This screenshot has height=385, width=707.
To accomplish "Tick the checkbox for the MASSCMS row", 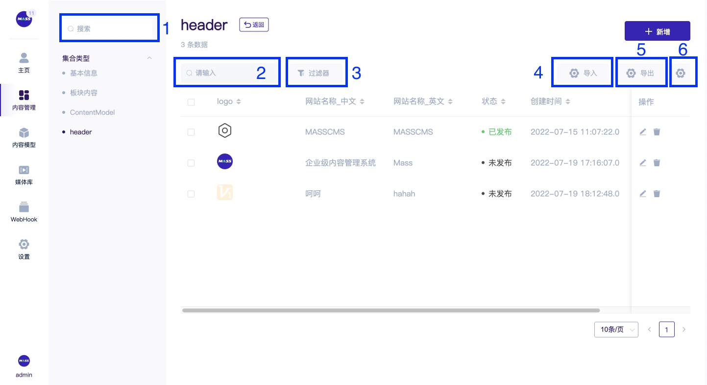I will point(191,132).
